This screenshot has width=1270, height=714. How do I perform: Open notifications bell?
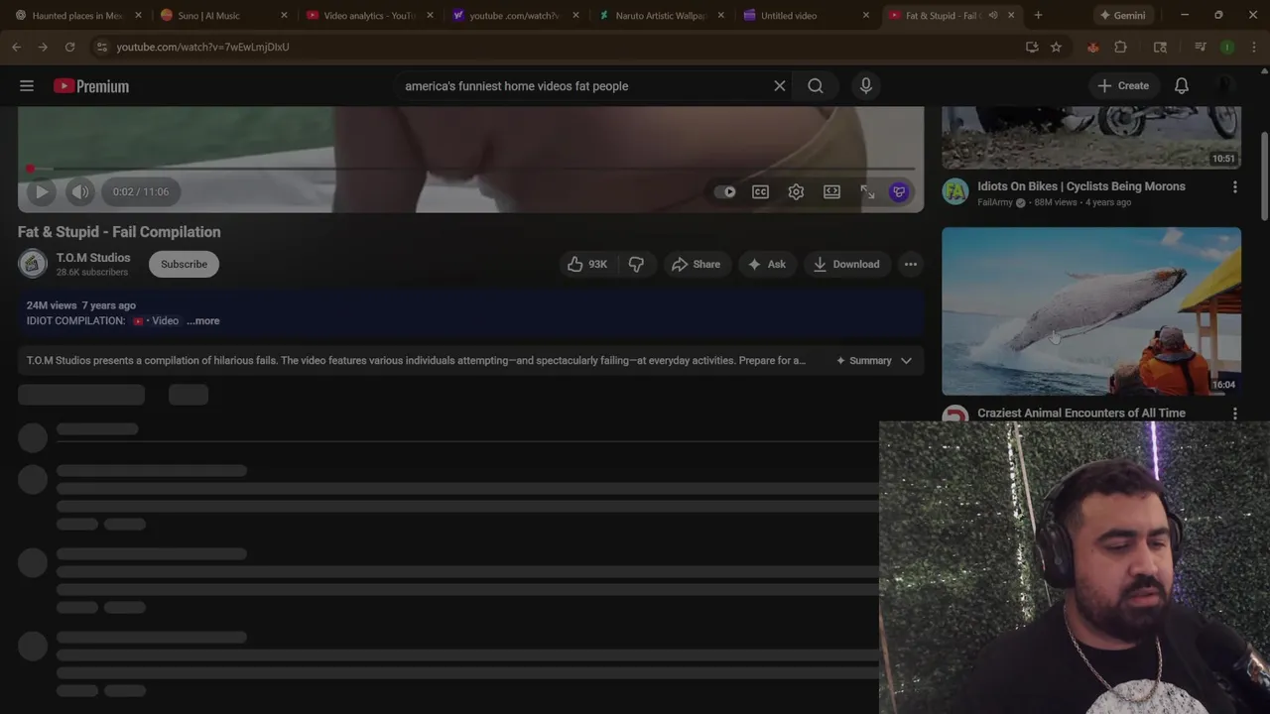click(x=1182, y=85)
